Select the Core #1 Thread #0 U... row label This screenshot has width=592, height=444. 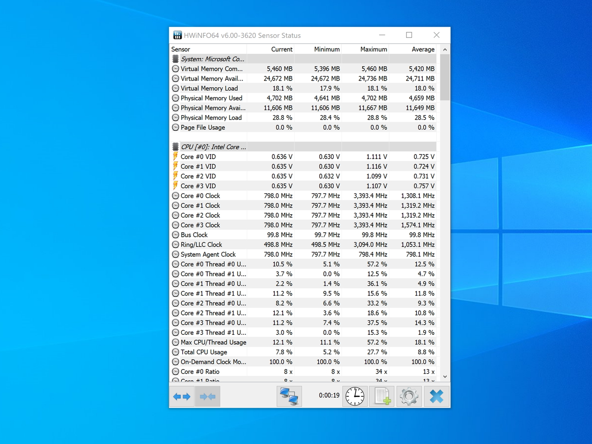click(213, 284)
